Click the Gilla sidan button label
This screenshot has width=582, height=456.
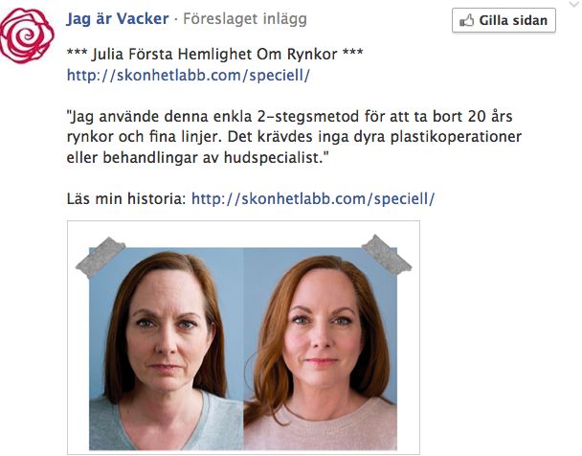(513, 20)
